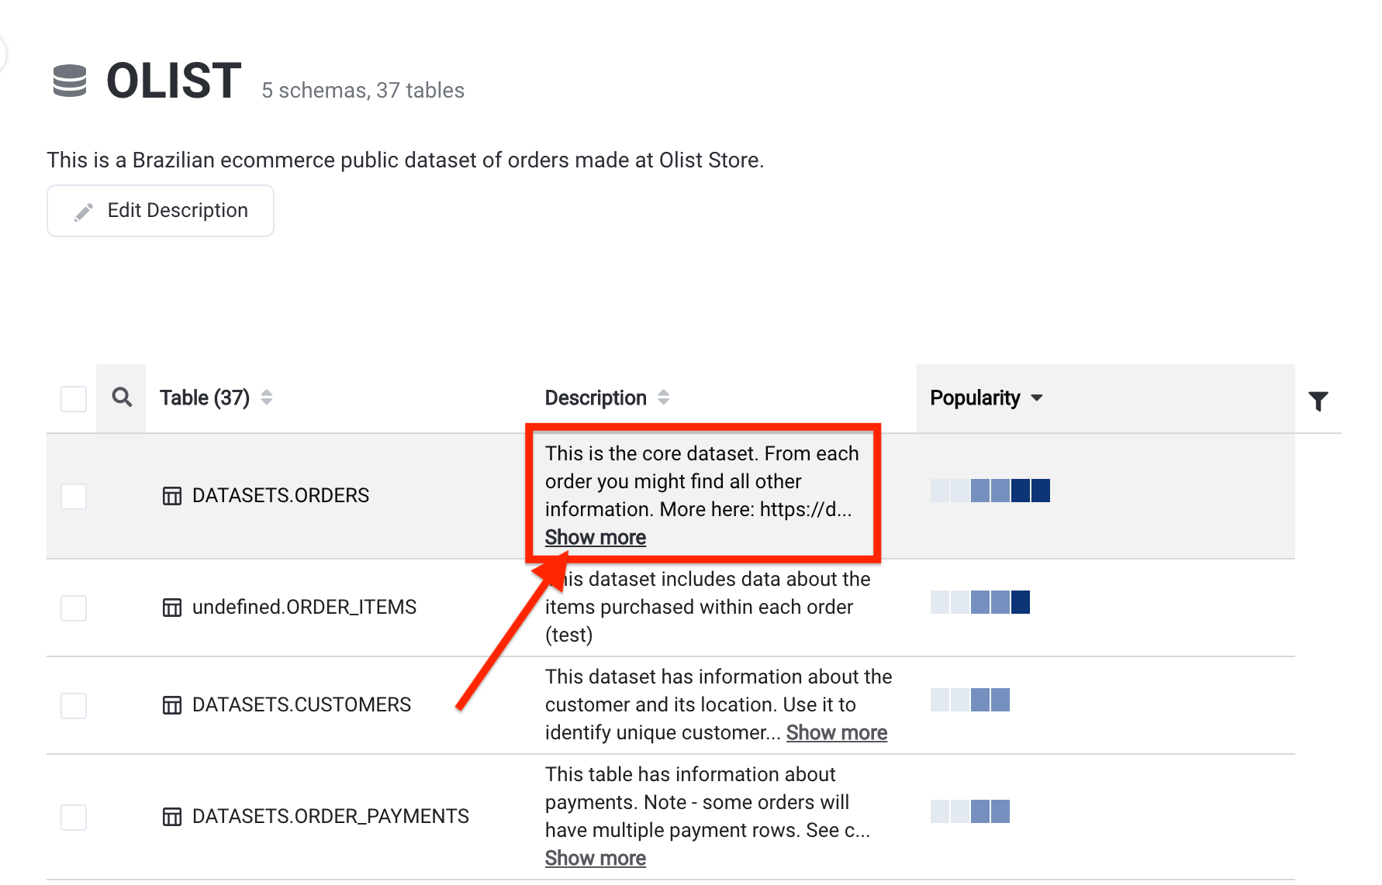1382x885 pixels.
Task: Check the box for DATASETS.ORDERS row
Action: click(74, 497)
